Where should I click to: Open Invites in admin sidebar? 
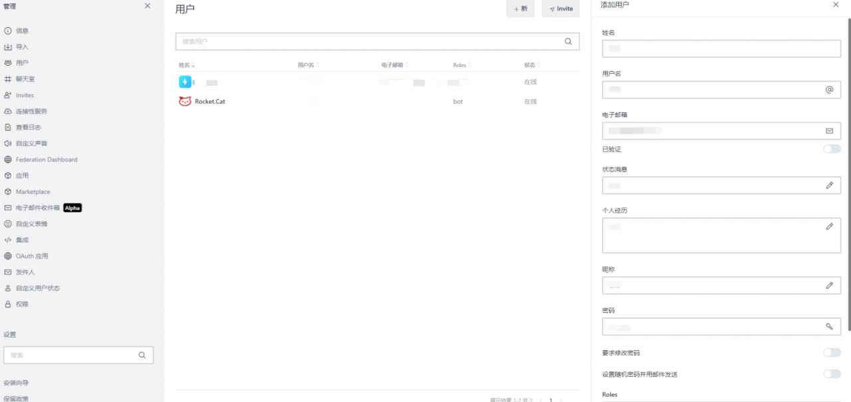(25, 95)
